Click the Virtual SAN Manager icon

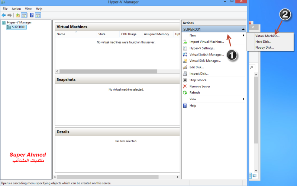tap(185, 61)
